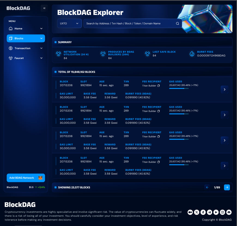Image resolution: width=237 pixels, height=226 pixels.
Task: Click the SUMMARY section heading
Action: click(65, 42)
